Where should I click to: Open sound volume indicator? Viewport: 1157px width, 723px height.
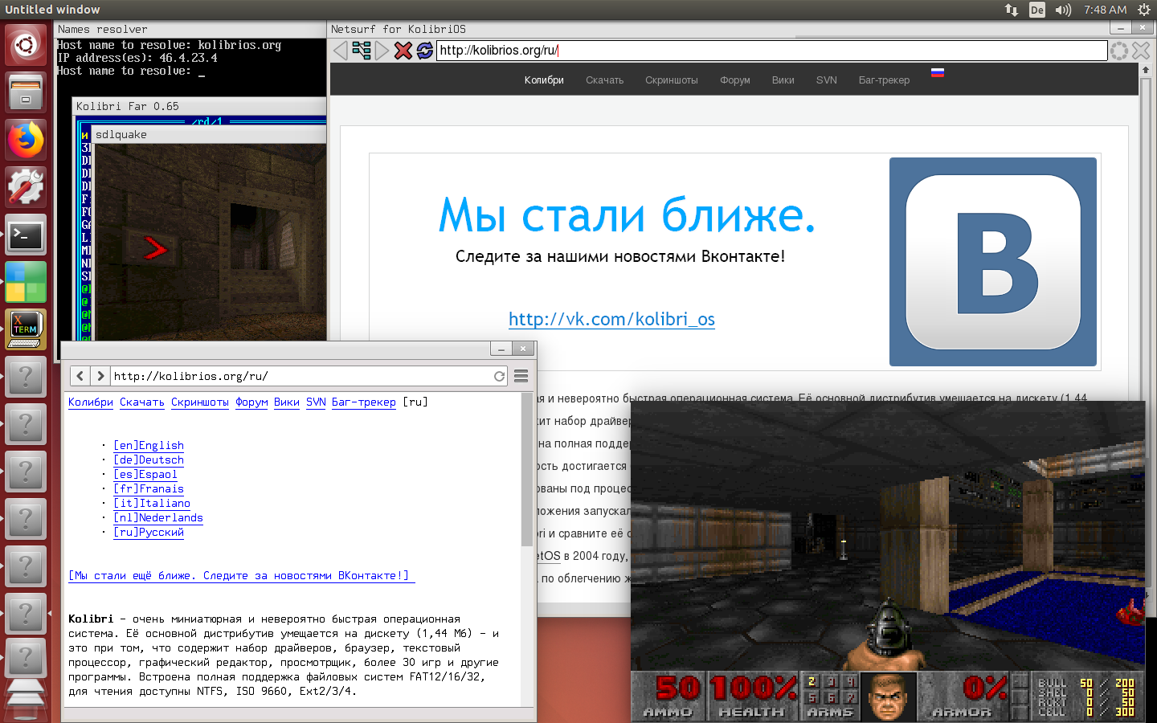coord(1064,10)
